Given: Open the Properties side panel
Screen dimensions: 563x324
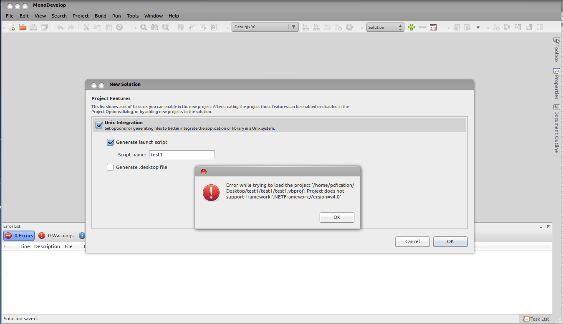Looking at the screenshot, I should [x=556, y=83].
